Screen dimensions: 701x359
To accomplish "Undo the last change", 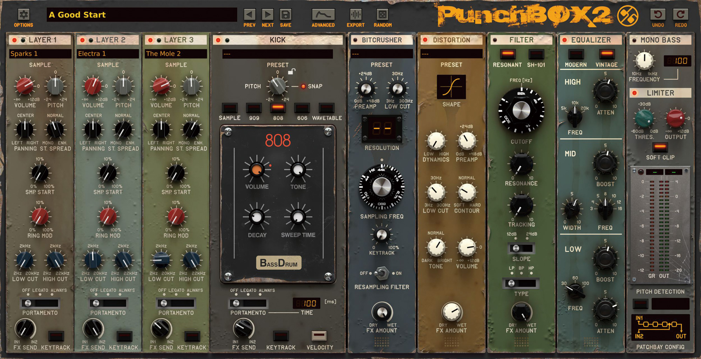I will (x=658, y=14).
